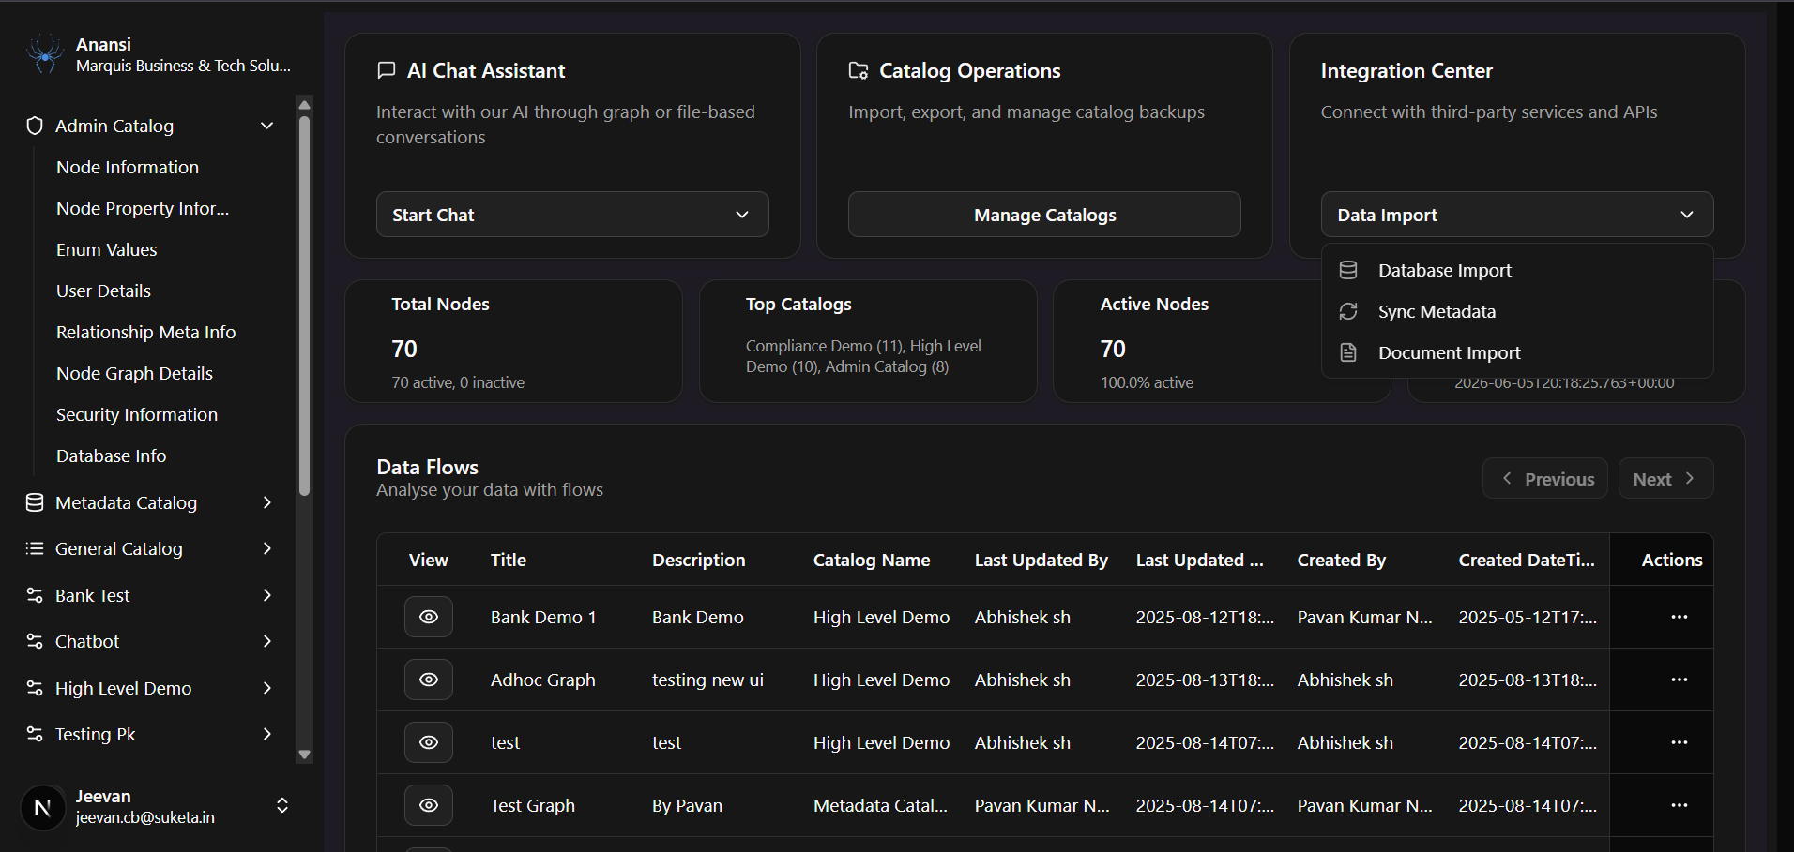The height and width of the screenshot is (852, 1794).
Task: Click the Catalog Name column header
Action: click(872, 560)
